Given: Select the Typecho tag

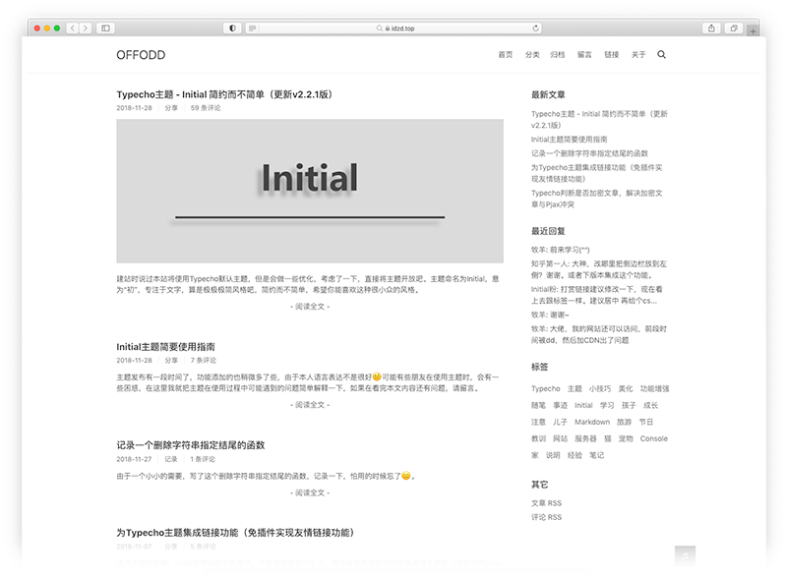Looking at the screenshot, I should point(546,389).
